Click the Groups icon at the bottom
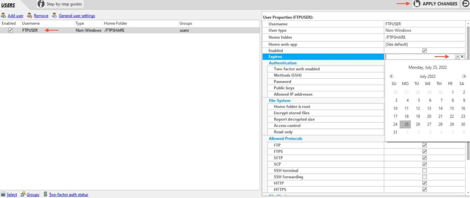Viewport: 470px width, 198px height. [x=23, y=194]
